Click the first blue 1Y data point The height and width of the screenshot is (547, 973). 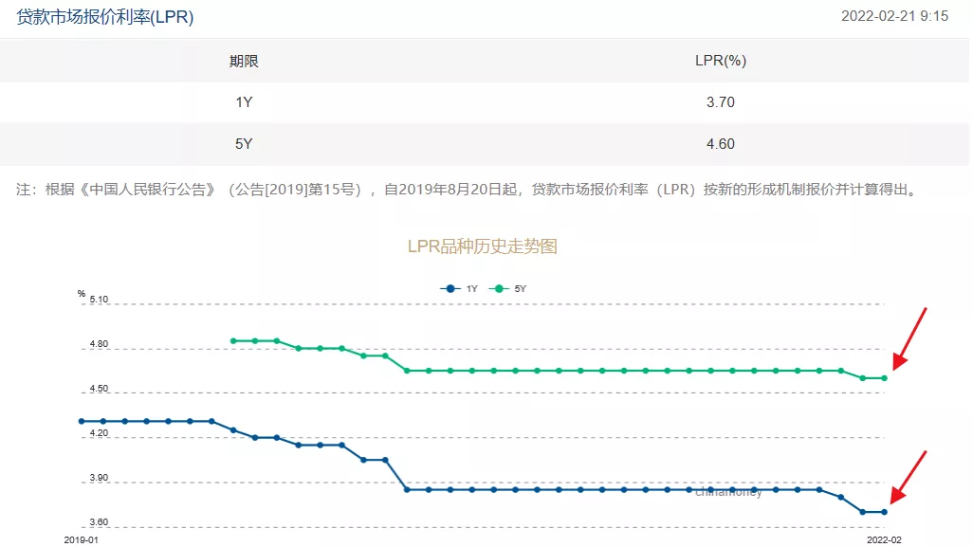click(82, 421)
